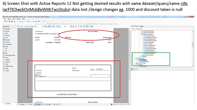
Task: Expand the InvoiceDataSet tree node
Action: (138, 62)
